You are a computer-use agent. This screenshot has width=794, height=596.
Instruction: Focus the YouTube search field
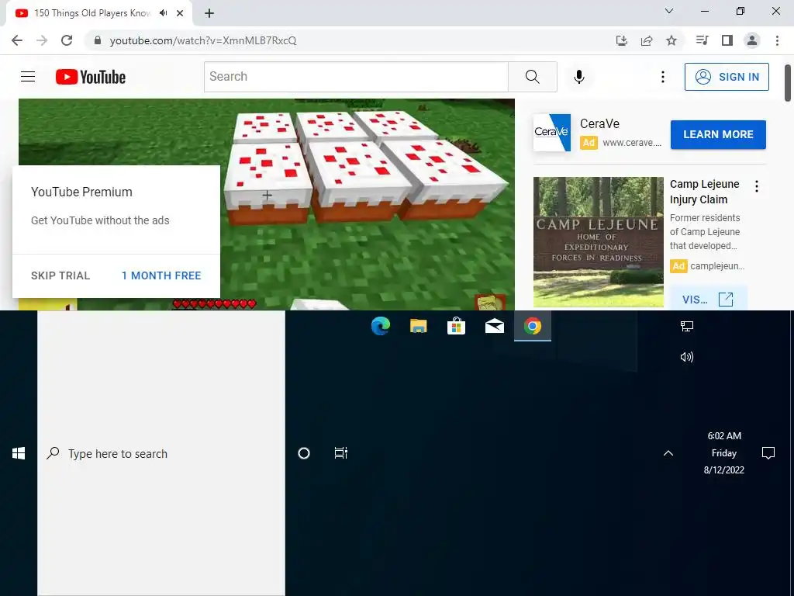356,77
